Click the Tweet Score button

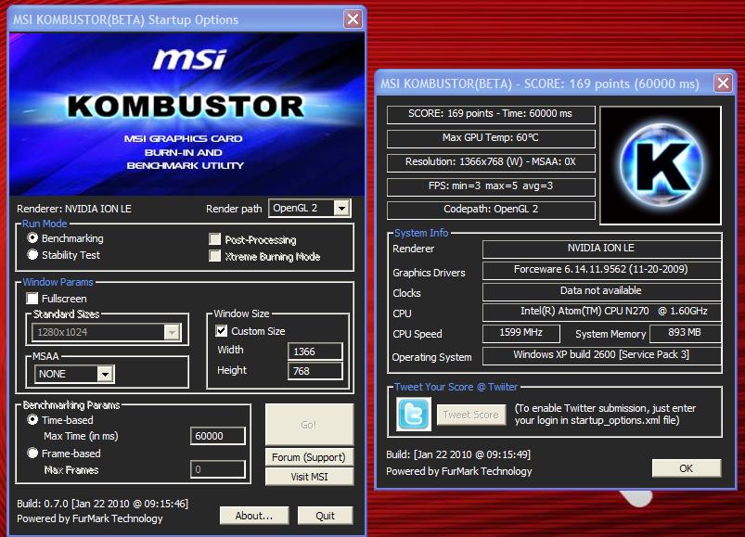click(x=471, y=415)
